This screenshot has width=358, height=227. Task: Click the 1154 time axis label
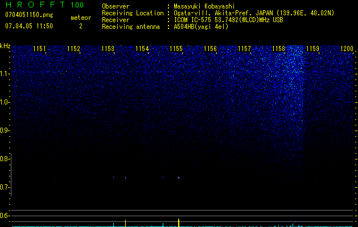click(142, 49)
